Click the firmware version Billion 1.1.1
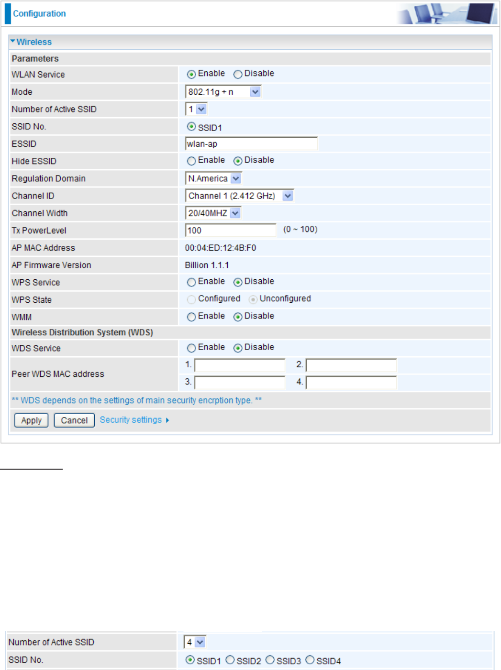 207,265
